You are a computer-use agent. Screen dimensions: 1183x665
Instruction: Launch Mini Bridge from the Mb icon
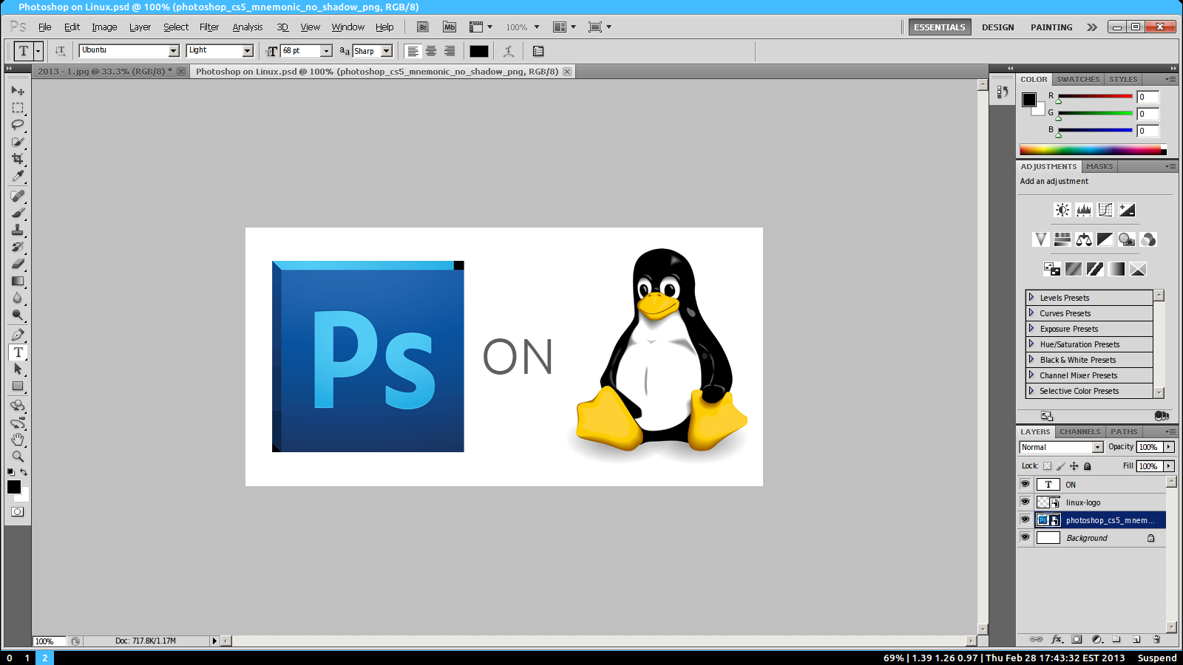(x=450, y=27)
